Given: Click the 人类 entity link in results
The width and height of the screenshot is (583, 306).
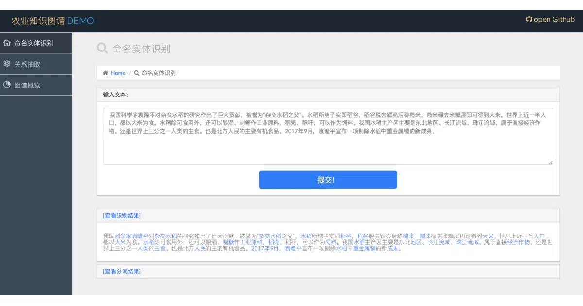Looking at the screenshot, I should (143, 248).
